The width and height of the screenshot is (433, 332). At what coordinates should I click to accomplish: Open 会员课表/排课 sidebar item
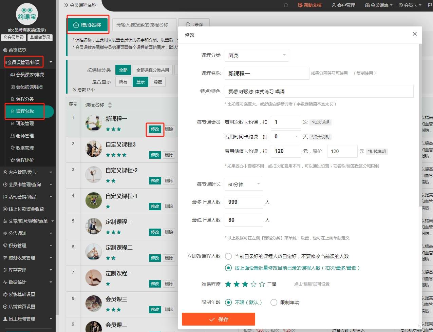click(x=27, y=75)
